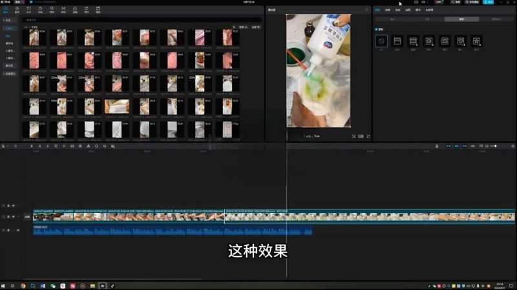Screen dimensions: 517x290
Task: Choose the heart mask shape
Action: click(x=460, y=41)
